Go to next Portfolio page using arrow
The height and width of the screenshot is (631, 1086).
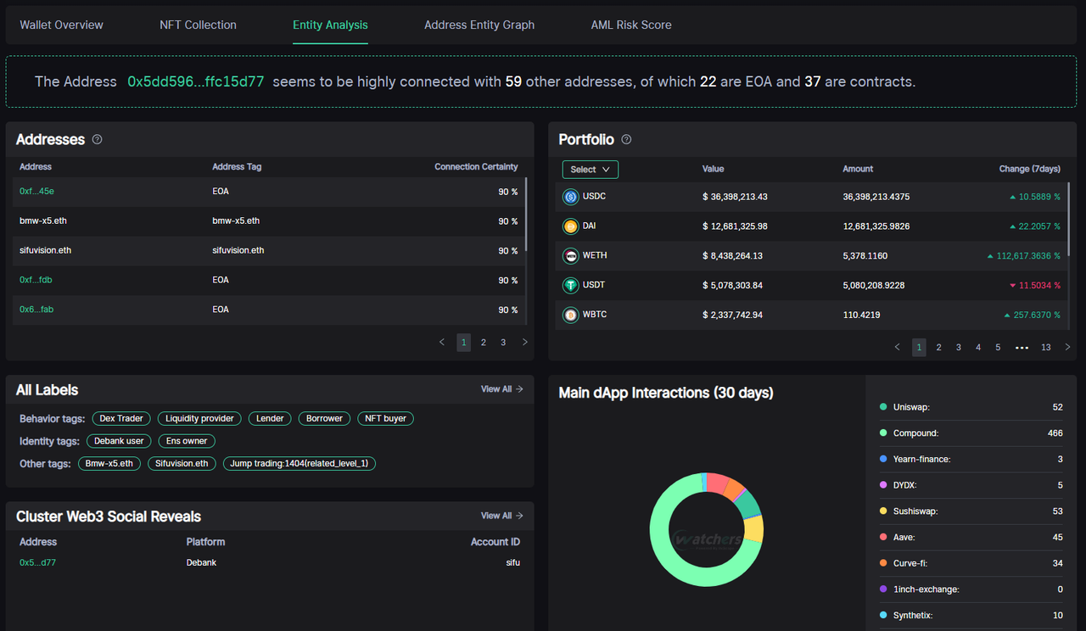point(1067,348)
